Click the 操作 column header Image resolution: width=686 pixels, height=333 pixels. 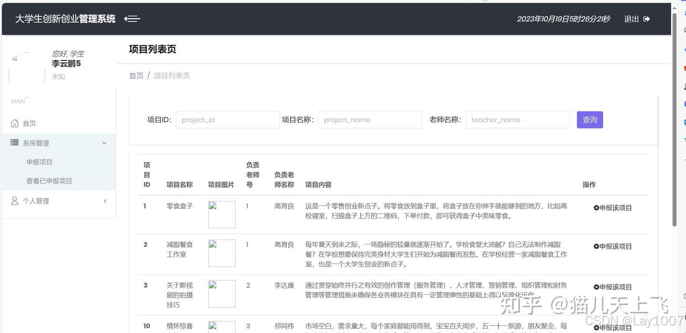coord(589,185)
